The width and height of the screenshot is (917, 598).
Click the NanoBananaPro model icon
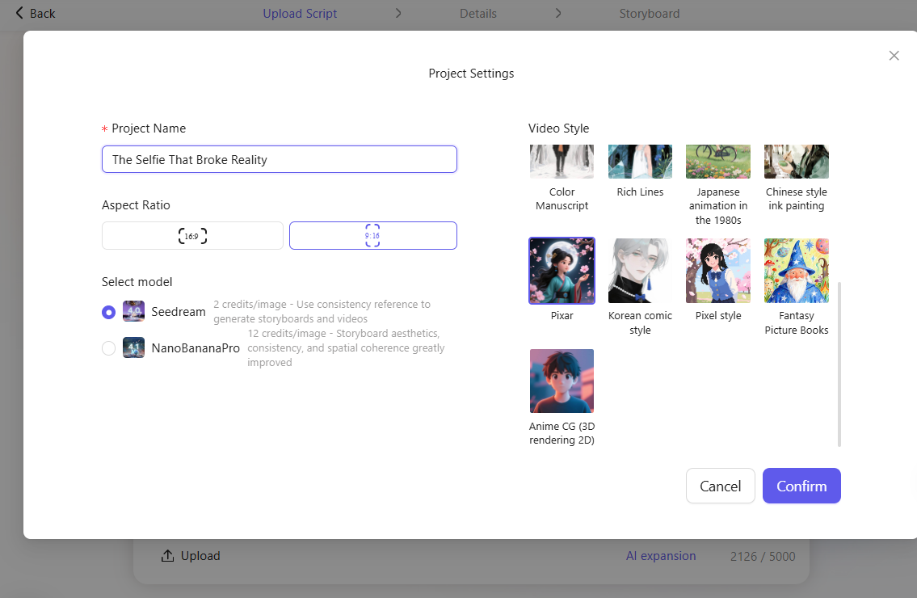(x=133, y=347)
